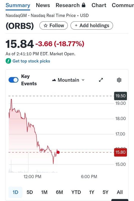
Task: Click the green top stock picks icon
Action: click(8, 61)
